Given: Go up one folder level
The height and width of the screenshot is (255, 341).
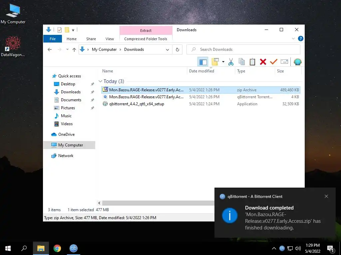Looking at the screenshot, I should [74, 50].
